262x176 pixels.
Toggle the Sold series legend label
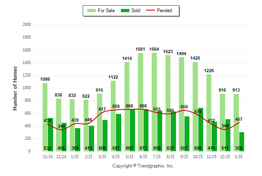point(136,11)
